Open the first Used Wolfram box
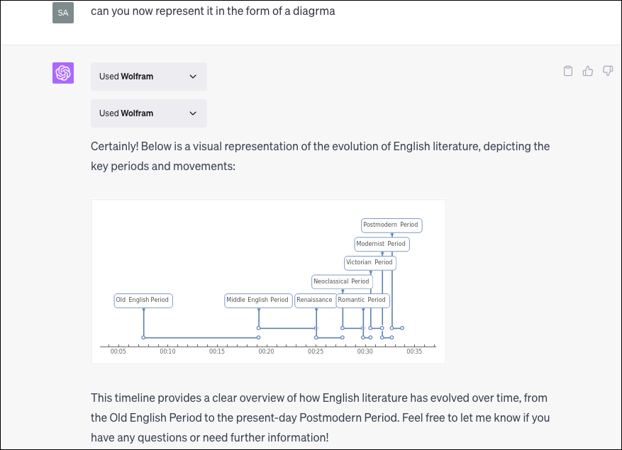 coord(149,77)
